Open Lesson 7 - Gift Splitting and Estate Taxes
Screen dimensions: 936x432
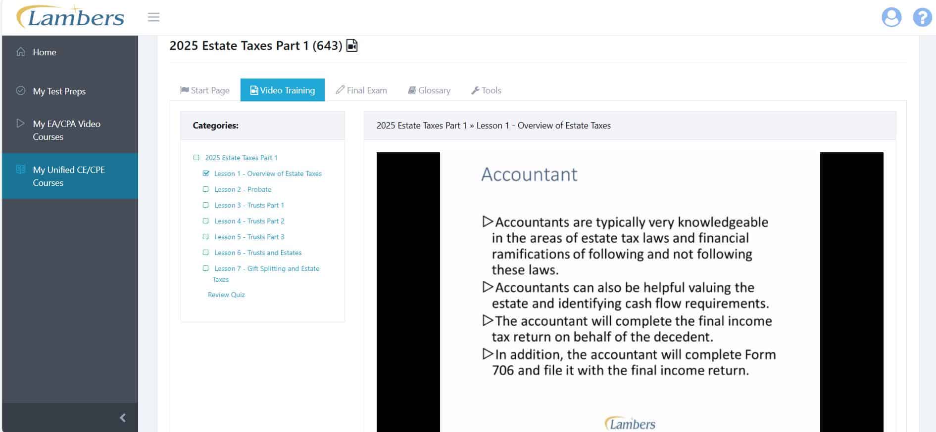[x=266, y=268]
